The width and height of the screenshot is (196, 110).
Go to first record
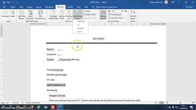[x=109, y=11]
